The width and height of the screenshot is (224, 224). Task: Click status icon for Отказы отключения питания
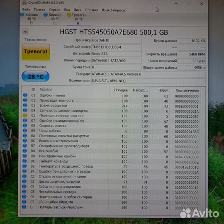[x=24, y=176]
